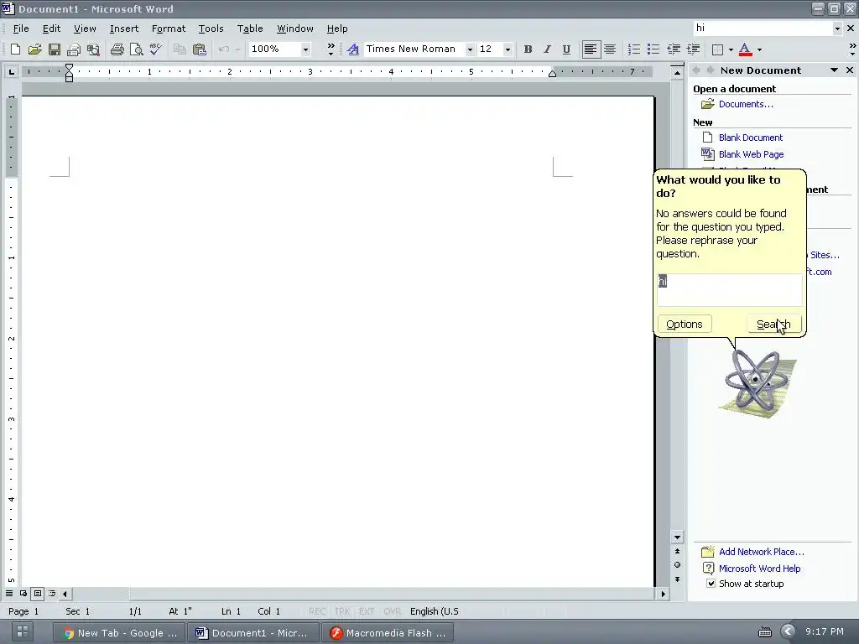Toggle Underline formatting

point(566,49)
